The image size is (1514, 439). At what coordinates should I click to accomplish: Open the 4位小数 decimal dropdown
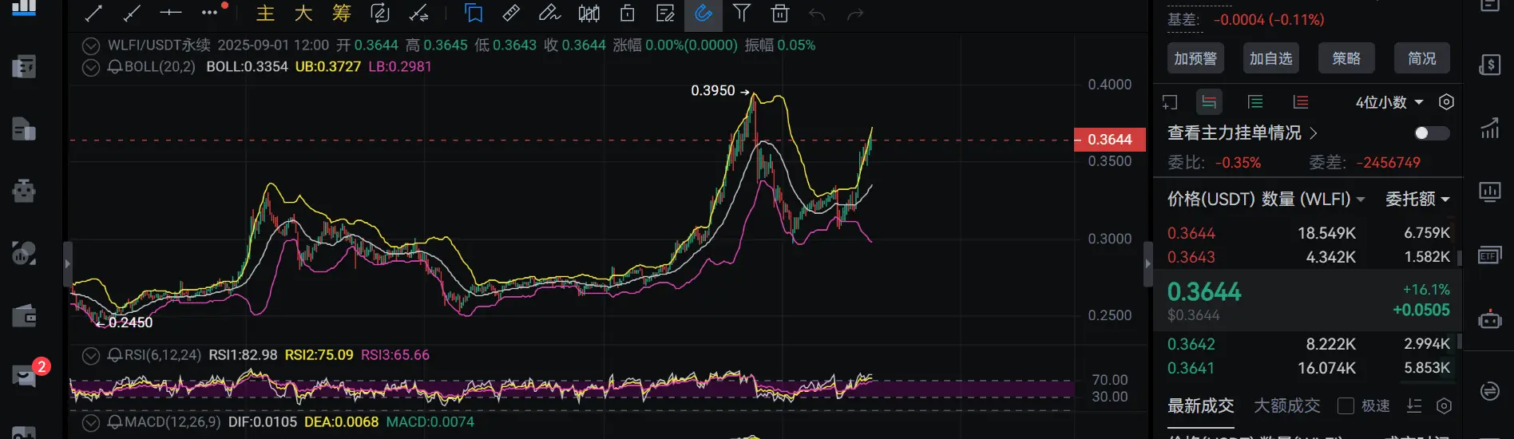[x=1389, y=102]
